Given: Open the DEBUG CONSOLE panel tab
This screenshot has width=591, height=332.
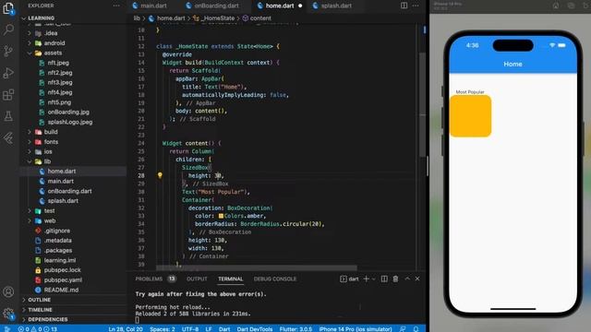Looking at the screenshot, I should click(275, 279).
